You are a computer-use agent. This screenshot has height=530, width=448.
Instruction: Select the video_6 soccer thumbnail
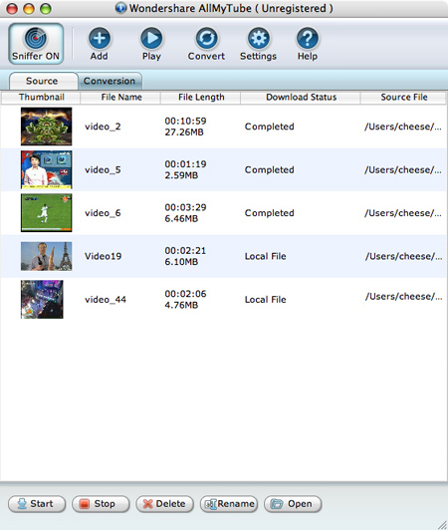coord(46,213)
